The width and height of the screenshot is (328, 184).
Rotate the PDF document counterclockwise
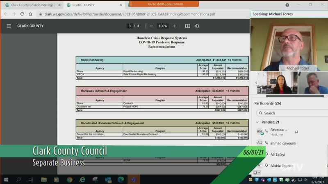pos(197,26)
